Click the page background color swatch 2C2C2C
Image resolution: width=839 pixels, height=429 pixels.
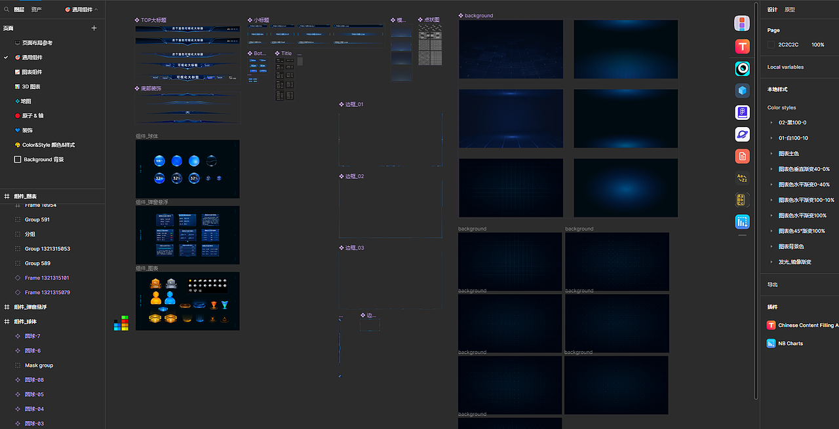(x=771, y=45)
